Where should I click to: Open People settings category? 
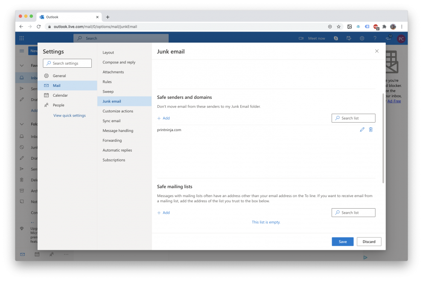coord(67,105)
